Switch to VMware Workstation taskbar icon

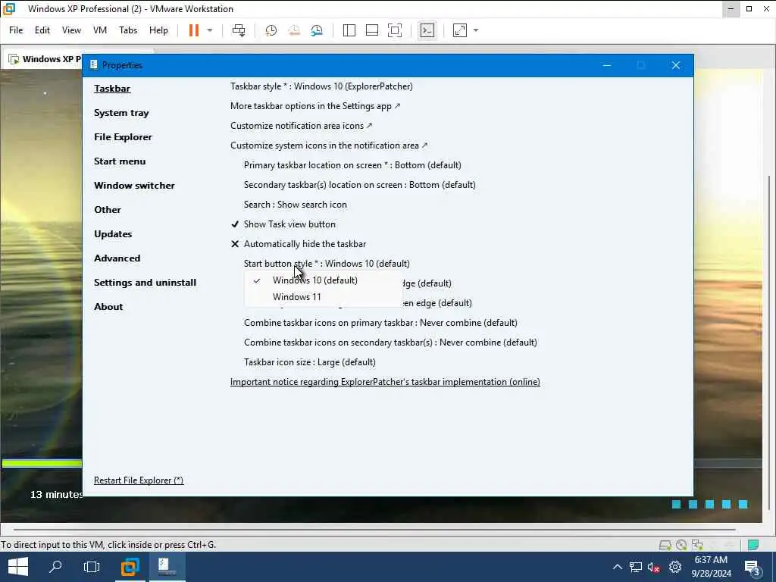coord(130,567)
